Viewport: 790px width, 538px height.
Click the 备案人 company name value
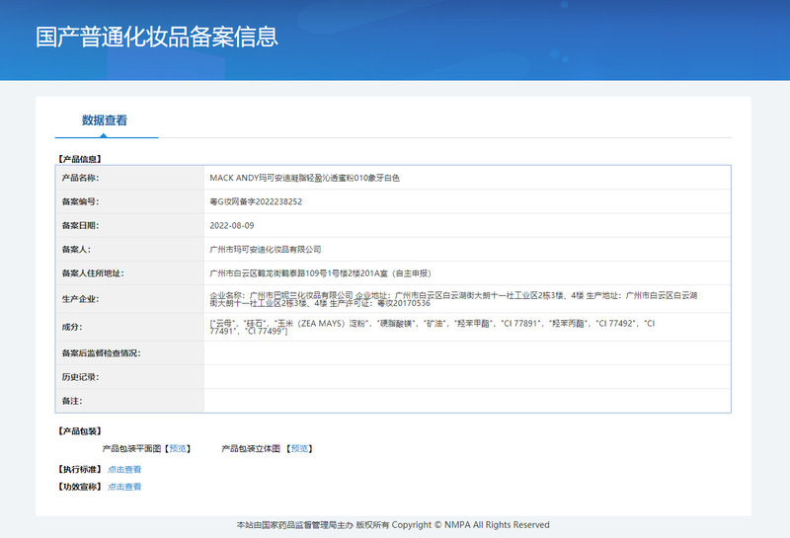tap(266, 250)
